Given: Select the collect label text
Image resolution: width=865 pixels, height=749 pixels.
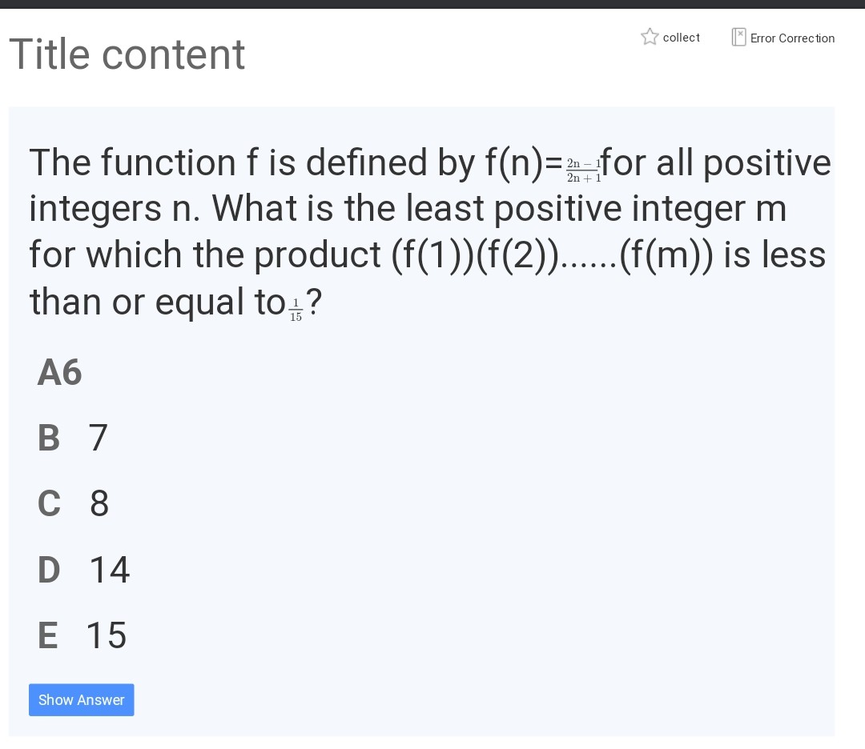Looking at the screenshot, I should tap(682, 38).
